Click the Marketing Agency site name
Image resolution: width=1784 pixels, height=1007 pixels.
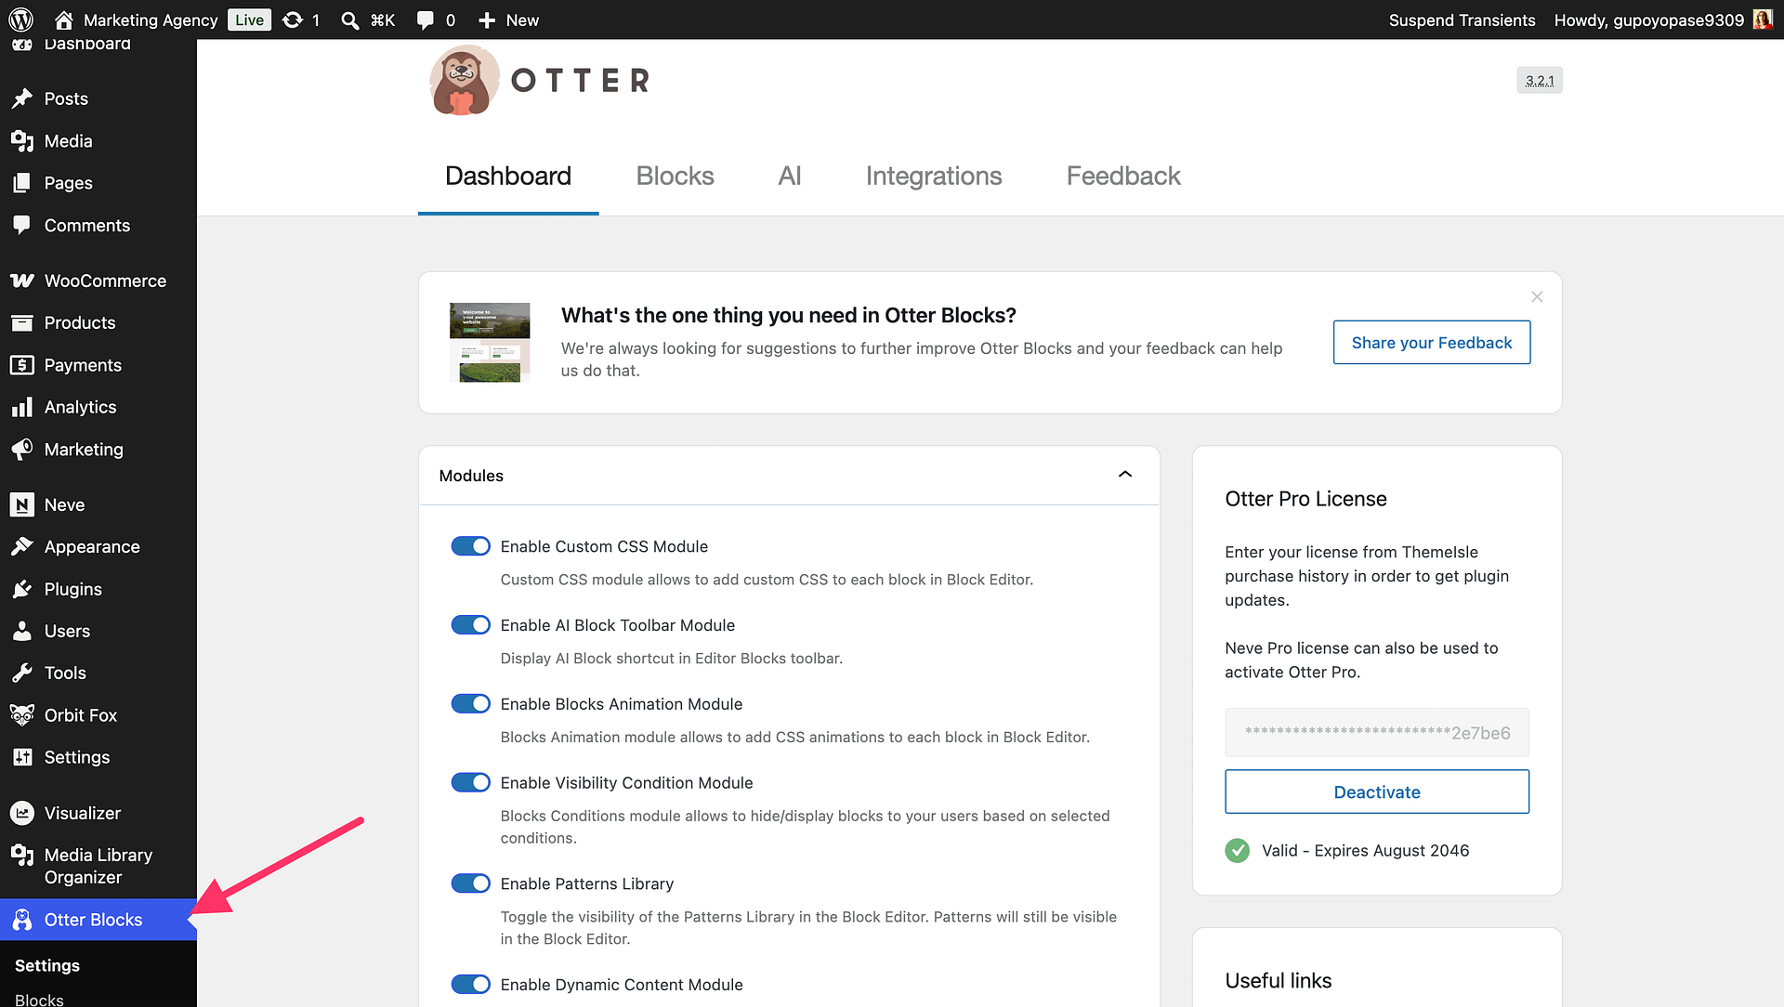tap(151, 20)
